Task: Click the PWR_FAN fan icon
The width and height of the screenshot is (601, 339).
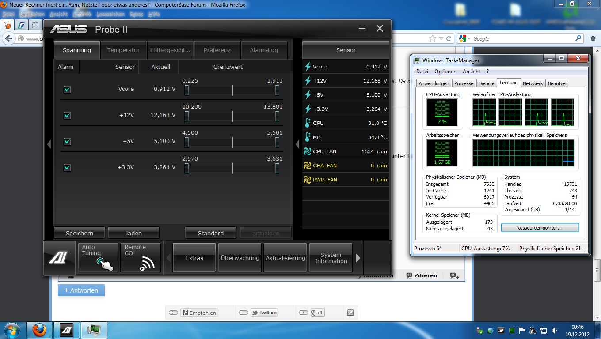Action: [308, 180]
